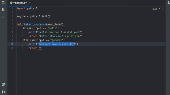170x95 pixels.
Task: Click the selected 'Goodbye! have a nice day!' text
Action: tap(57, 44)
